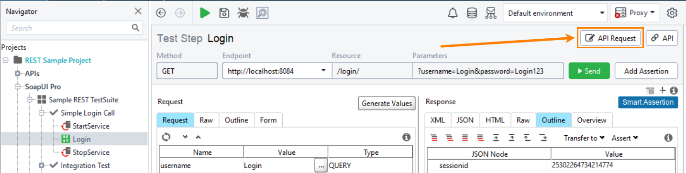Expand the Integration Test tree node
Screen dimensions: 686x173
pyautogui.click(x=42, y=165)
